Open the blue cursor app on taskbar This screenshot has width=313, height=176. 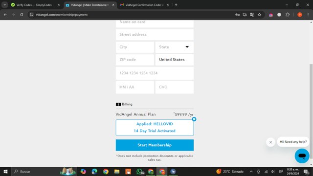coord(173,172)
